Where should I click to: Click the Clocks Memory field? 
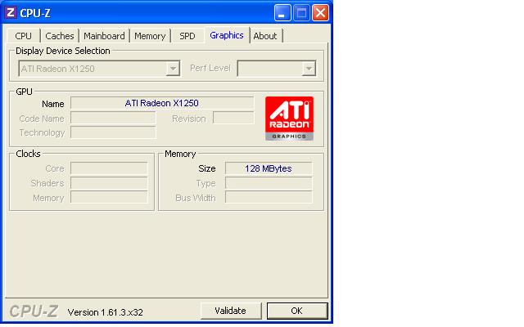pos(109,198)
